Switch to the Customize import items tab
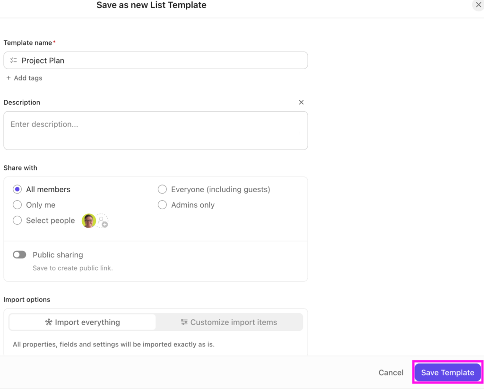 click(x=229, y=322)
